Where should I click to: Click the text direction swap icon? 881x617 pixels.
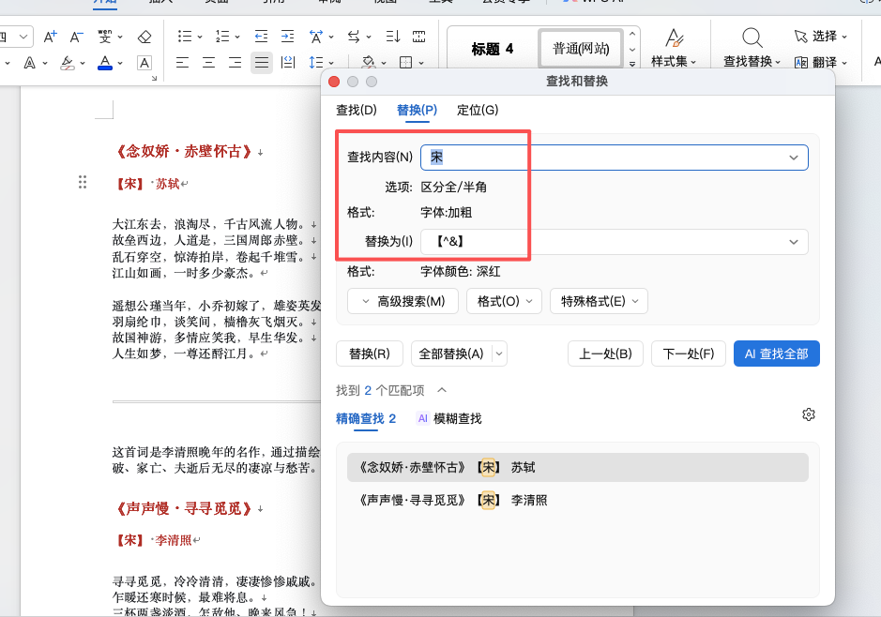coord(354,37)
